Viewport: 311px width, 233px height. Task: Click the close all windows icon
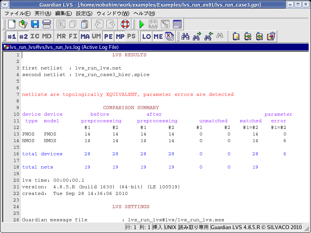(169, 36)
